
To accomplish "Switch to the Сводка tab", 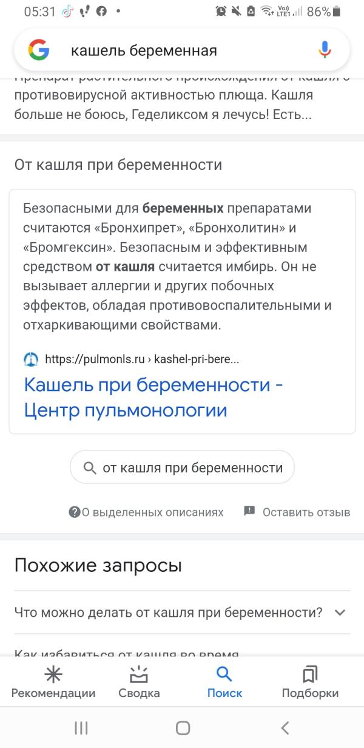I will (x=139, y=682).
